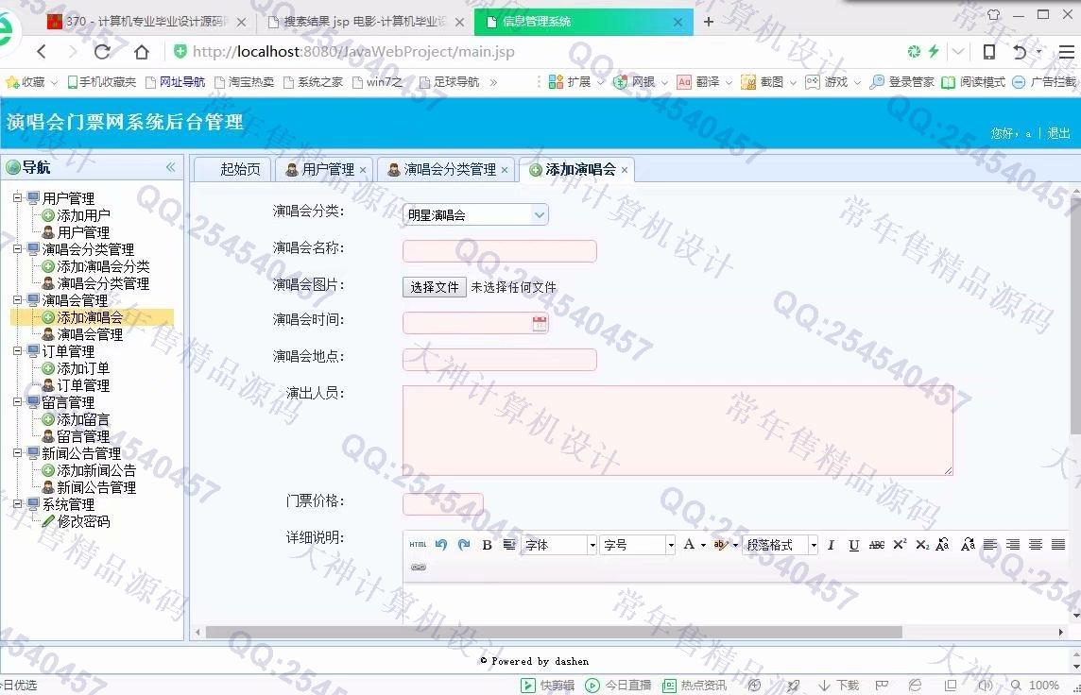Image resolution: width=1081 pixels, height=695 pixels.
Task: Open 添加用户 in navigation tree
Action: [83, 215]
